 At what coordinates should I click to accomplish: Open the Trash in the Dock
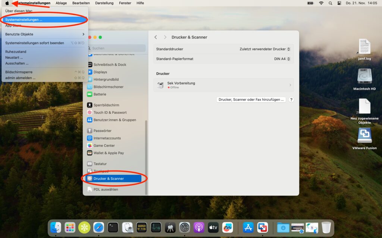[326, 227]
